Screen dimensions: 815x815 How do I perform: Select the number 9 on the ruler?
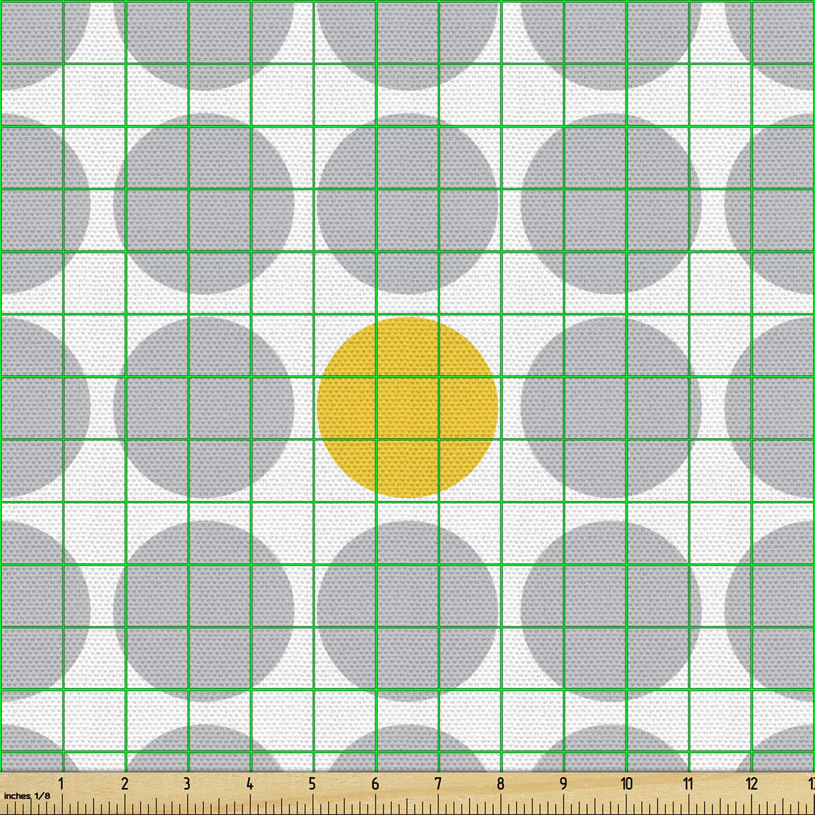563,784
